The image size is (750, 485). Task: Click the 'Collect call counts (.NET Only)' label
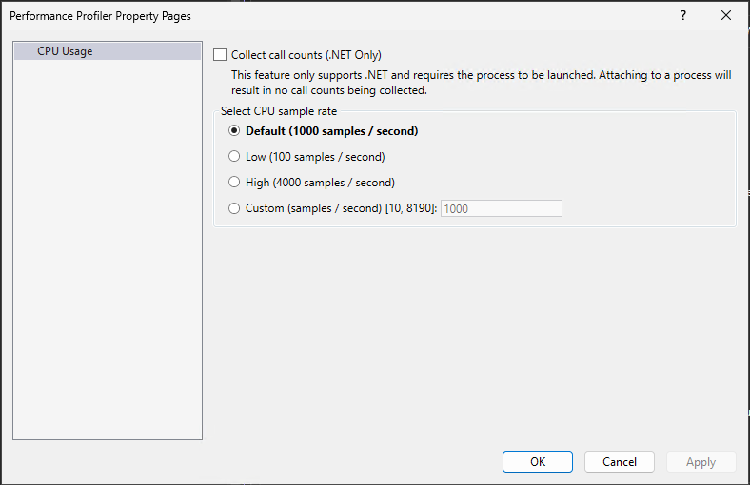306,55
